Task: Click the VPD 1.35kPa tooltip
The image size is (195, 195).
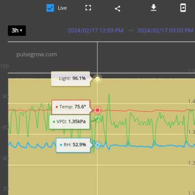Action: (69, 122)
